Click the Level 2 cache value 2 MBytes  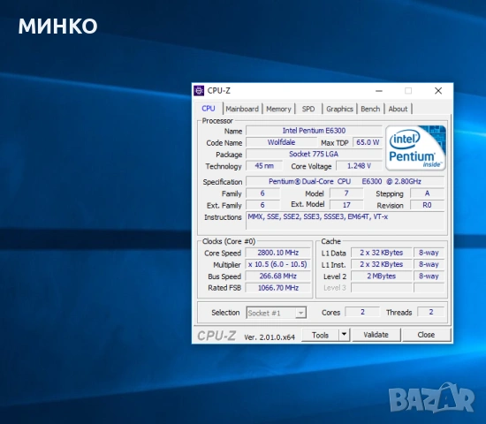pyautogui.click(x=381, y=276)
